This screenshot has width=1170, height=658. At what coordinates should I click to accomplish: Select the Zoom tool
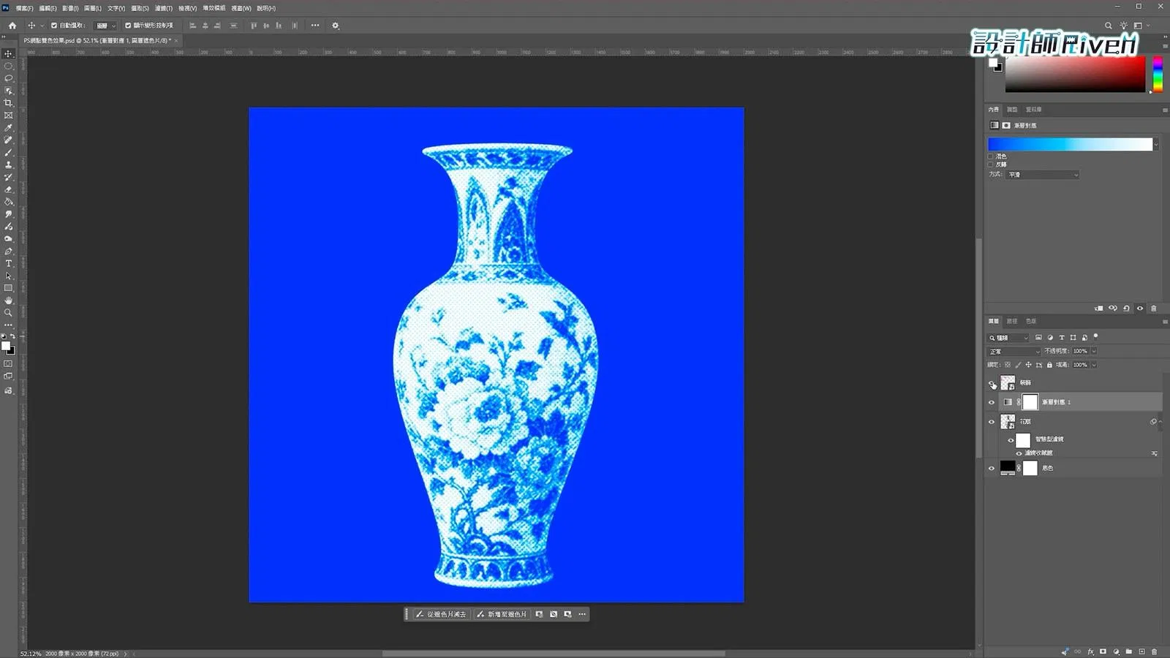(x=9, y=313)
